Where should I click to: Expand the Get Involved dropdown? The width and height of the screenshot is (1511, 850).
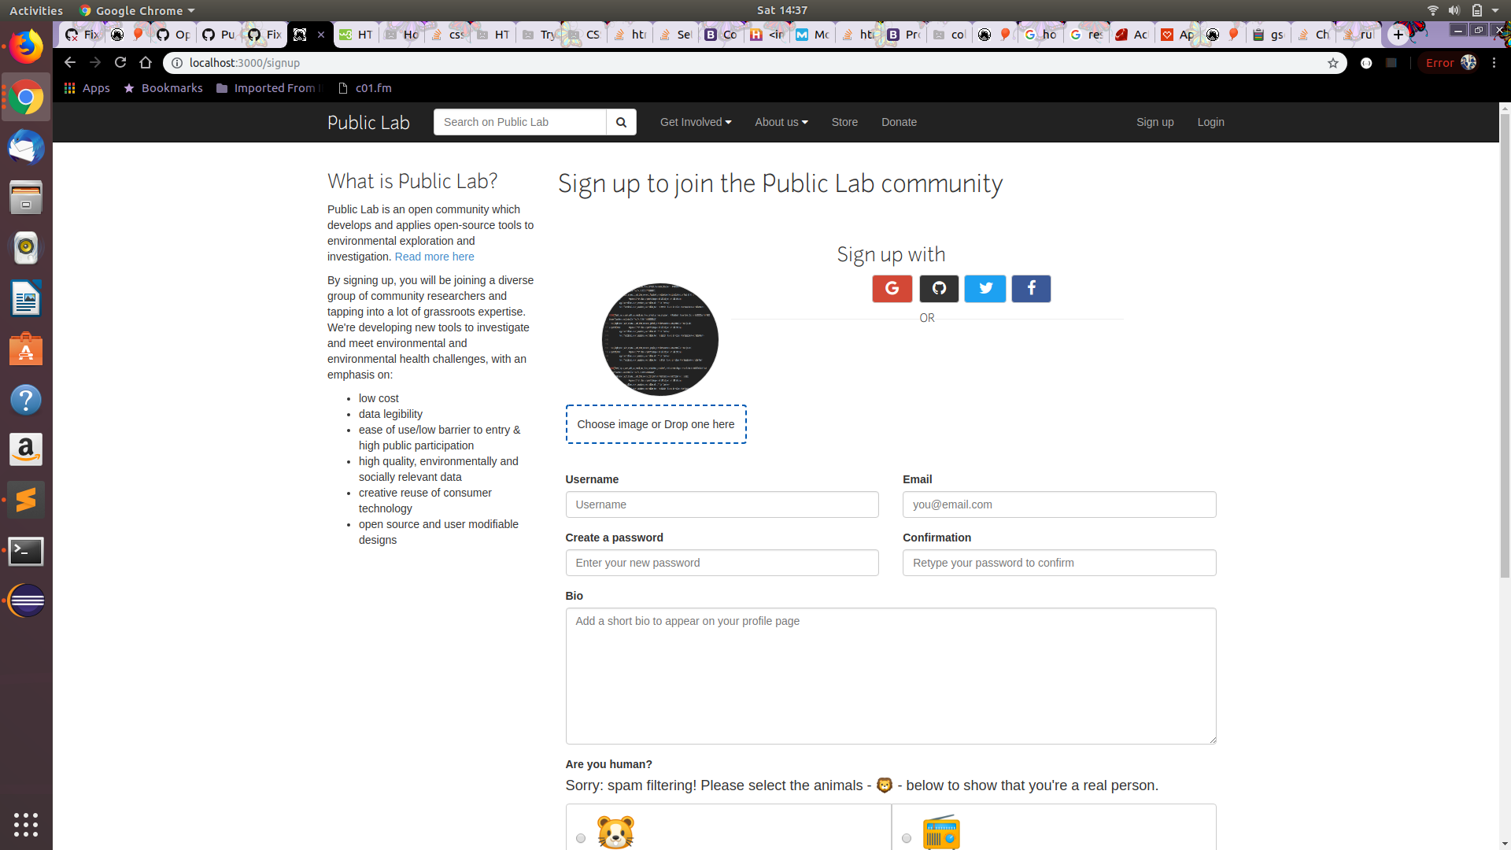(696, 122)
